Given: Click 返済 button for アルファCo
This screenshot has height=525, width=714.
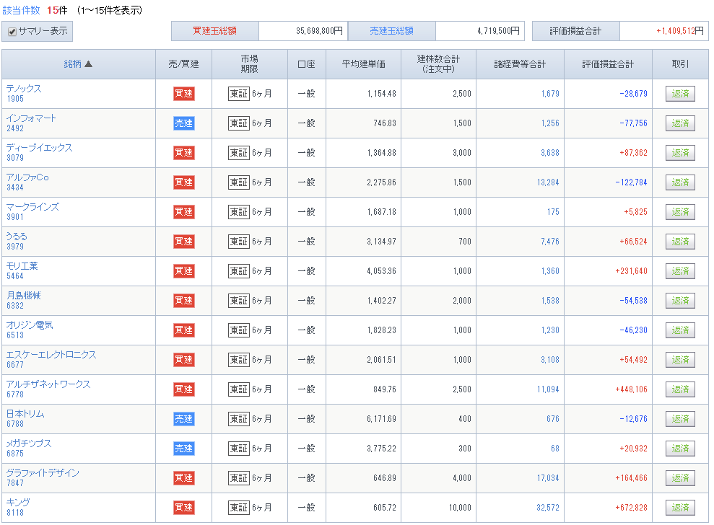Looking at the screenshot, I should coord(680,182).
